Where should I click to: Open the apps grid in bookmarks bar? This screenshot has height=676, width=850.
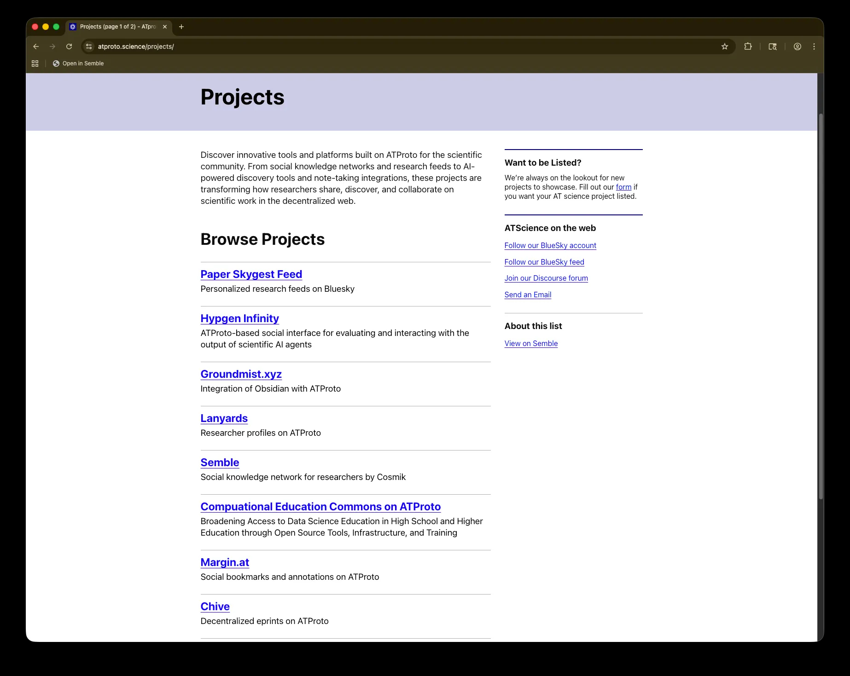pos(35,64)
